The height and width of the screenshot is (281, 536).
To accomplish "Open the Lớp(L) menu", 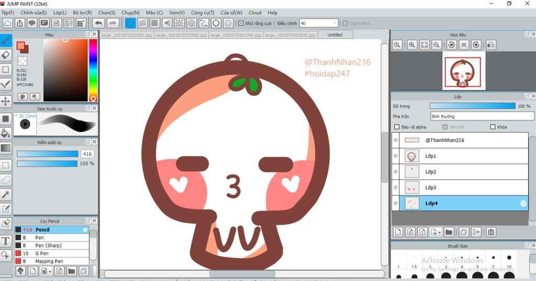I will (x=60, y=13).
